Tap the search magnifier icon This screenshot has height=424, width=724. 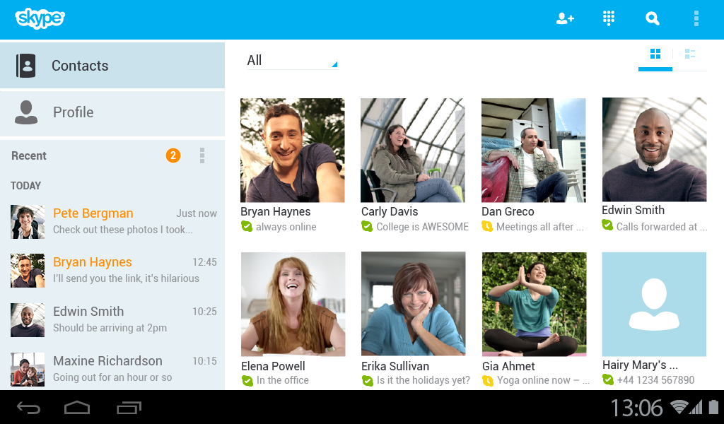click(652, 18)
